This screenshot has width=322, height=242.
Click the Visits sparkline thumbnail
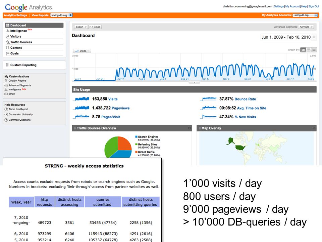(x=82, y=99)
